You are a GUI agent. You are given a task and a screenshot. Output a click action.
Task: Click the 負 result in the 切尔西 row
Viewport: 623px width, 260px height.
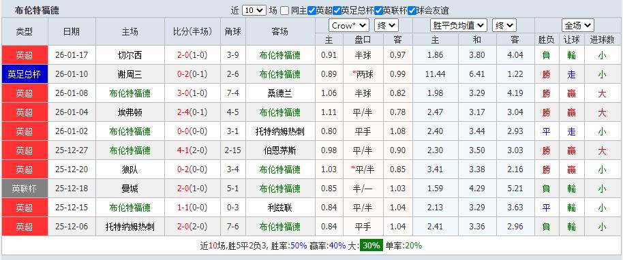(x=546, y=55)
